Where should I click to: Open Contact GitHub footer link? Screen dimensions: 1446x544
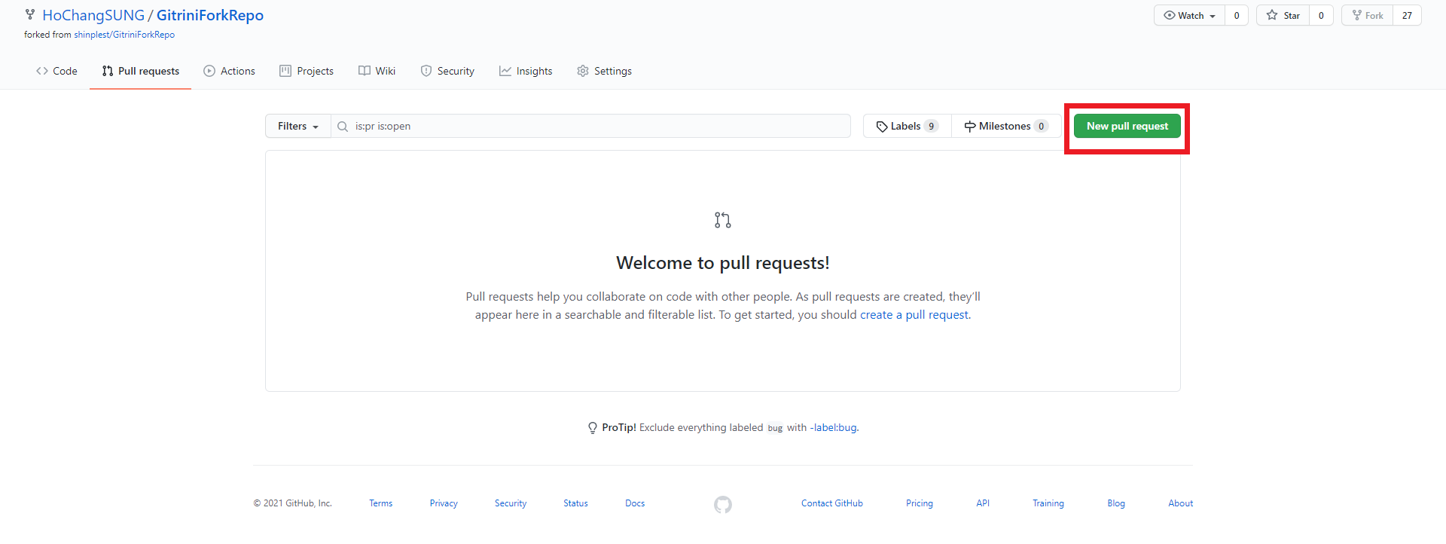tap(832, 503)
